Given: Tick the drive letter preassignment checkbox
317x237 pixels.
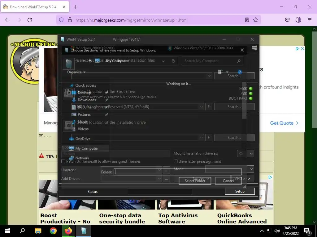Looking at the screenshot, I should [x=176, y=161].
